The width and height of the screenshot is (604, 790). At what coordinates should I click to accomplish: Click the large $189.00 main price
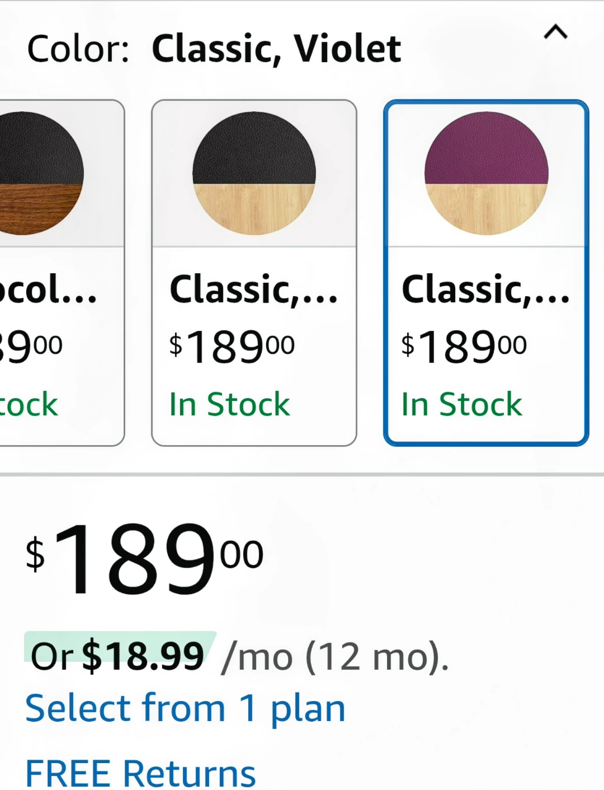pyautogui.click(x=144, y=559)
